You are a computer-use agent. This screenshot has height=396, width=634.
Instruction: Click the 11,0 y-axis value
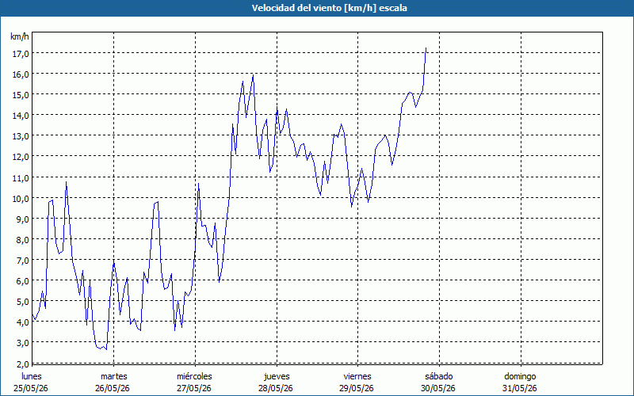(x=21, y=177)
